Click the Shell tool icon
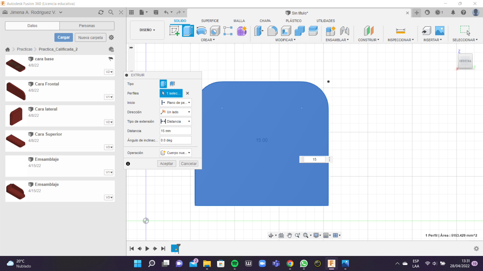 (286, 31)
